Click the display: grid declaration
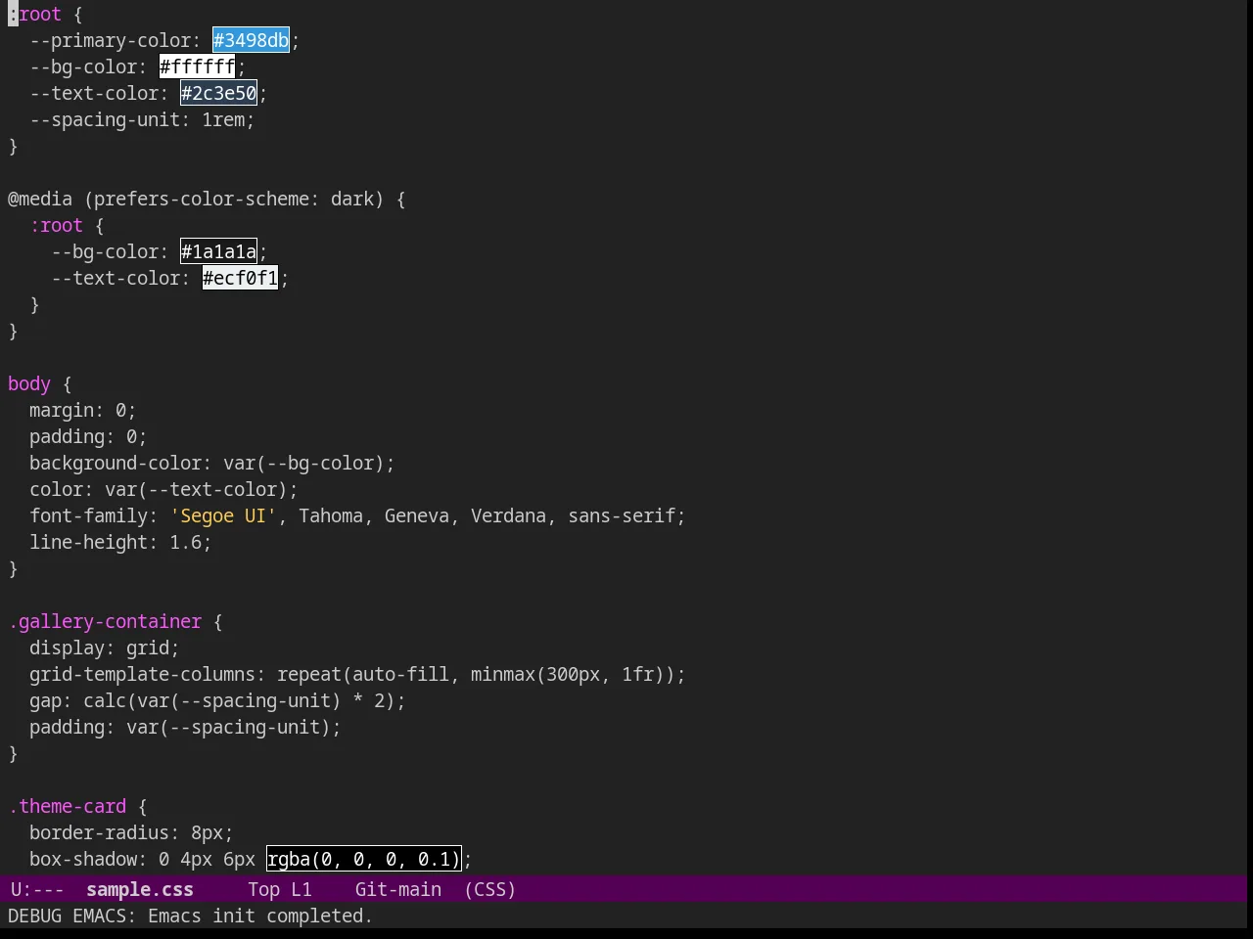 (x=104, y=648)
